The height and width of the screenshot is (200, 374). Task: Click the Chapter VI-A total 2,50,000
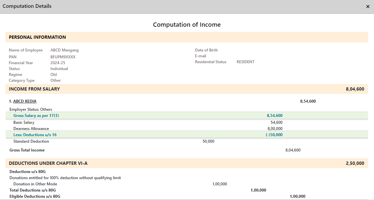[x=355, y=164]
